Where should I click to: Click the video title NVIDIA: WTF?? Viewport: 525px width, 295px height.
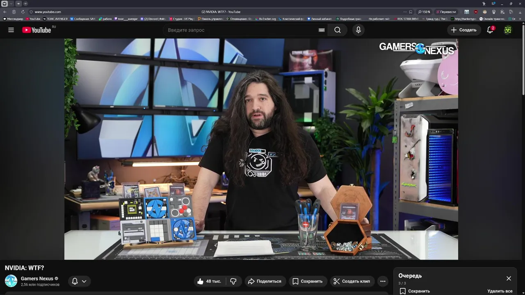pyautogui.click(x=24, y=268)
